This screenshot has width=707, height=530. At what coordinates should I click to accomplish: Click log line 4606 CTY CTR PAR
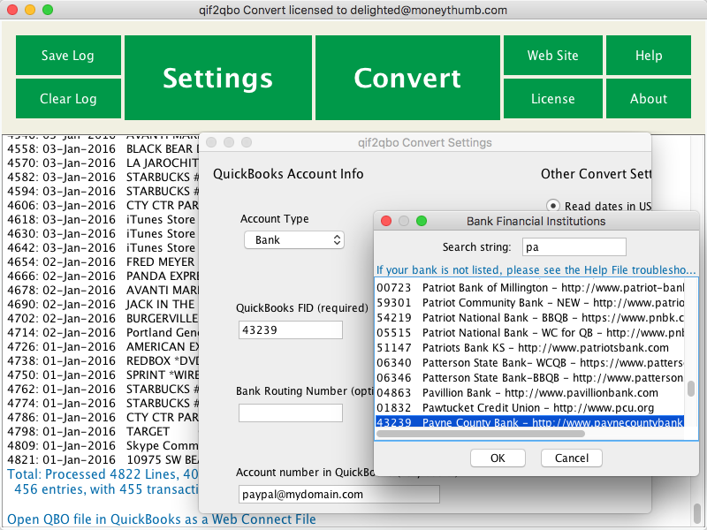pyautogui.click(x=103, y=205)
